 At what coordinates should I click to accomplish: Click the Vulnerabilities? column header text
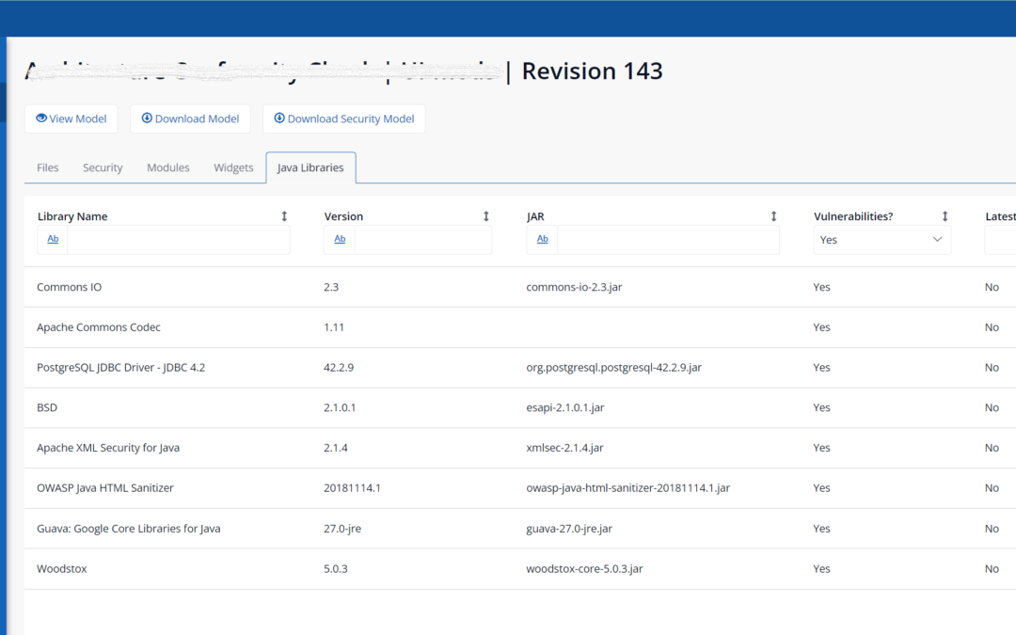pyautogui.click(x=853, y=216)
